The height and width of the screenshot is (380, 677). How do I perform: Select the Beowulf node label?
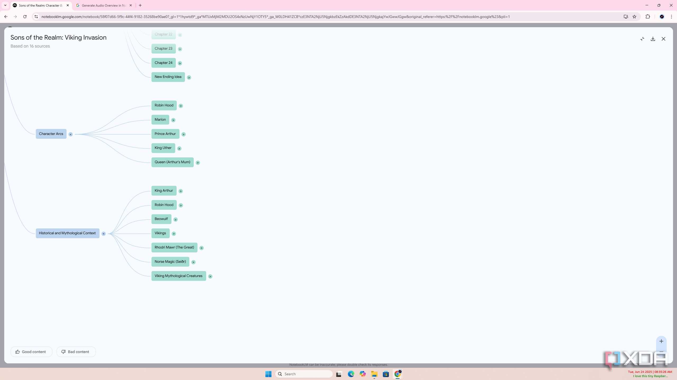pyautogui.click(x=161, y=219)
